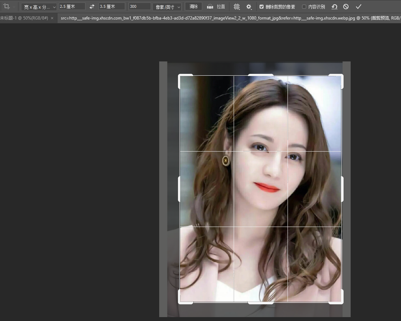Swap width and height values
This screenshot has height=321, width=401.
(x=92, y=7)
